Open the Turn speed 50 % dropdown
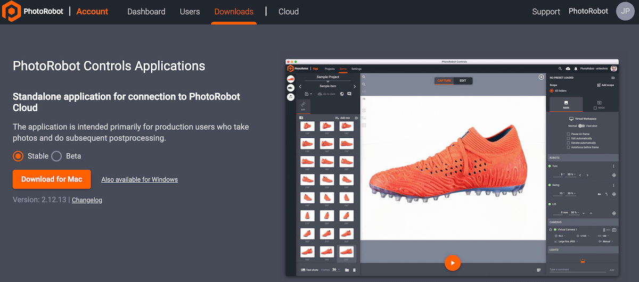 (x=571, y=175)
